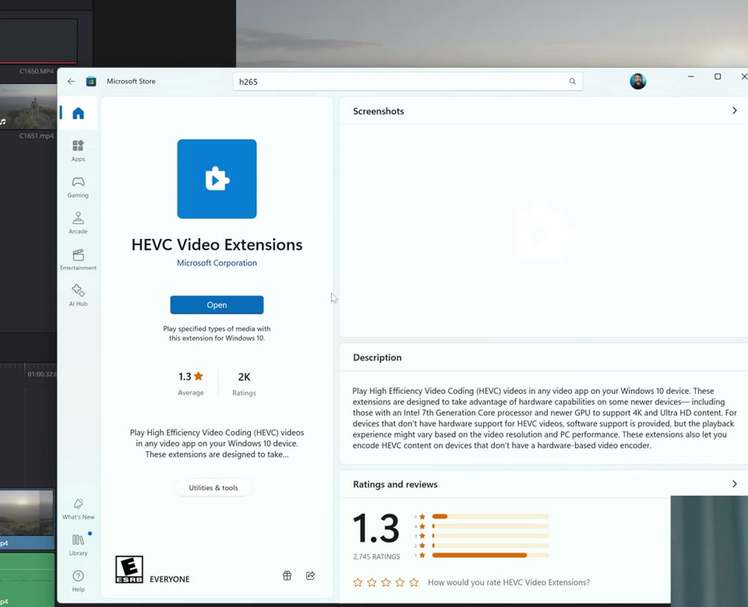Open the HEVC Video Extensions app
The width and height of the screenshot is (748, 607).
click(217, 305)
